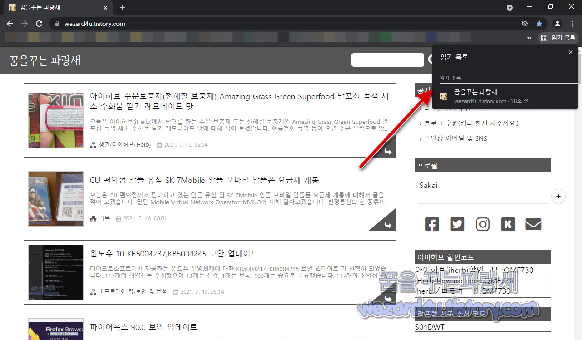The width and height of the screenshot is (582, 340).
Task: Open 윈도우 10 KB5004237 보안 업데이트 post
Action: point(174,253)
